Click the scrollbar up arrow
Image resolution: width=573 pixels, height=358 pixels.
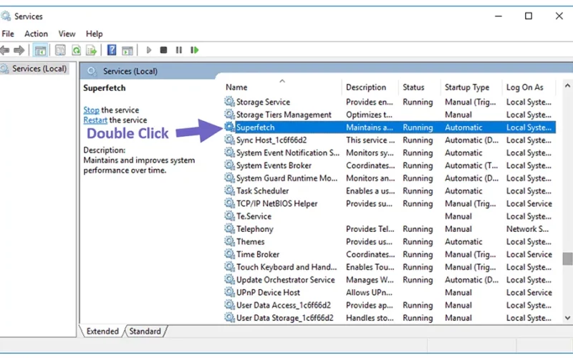click(567, 86)
